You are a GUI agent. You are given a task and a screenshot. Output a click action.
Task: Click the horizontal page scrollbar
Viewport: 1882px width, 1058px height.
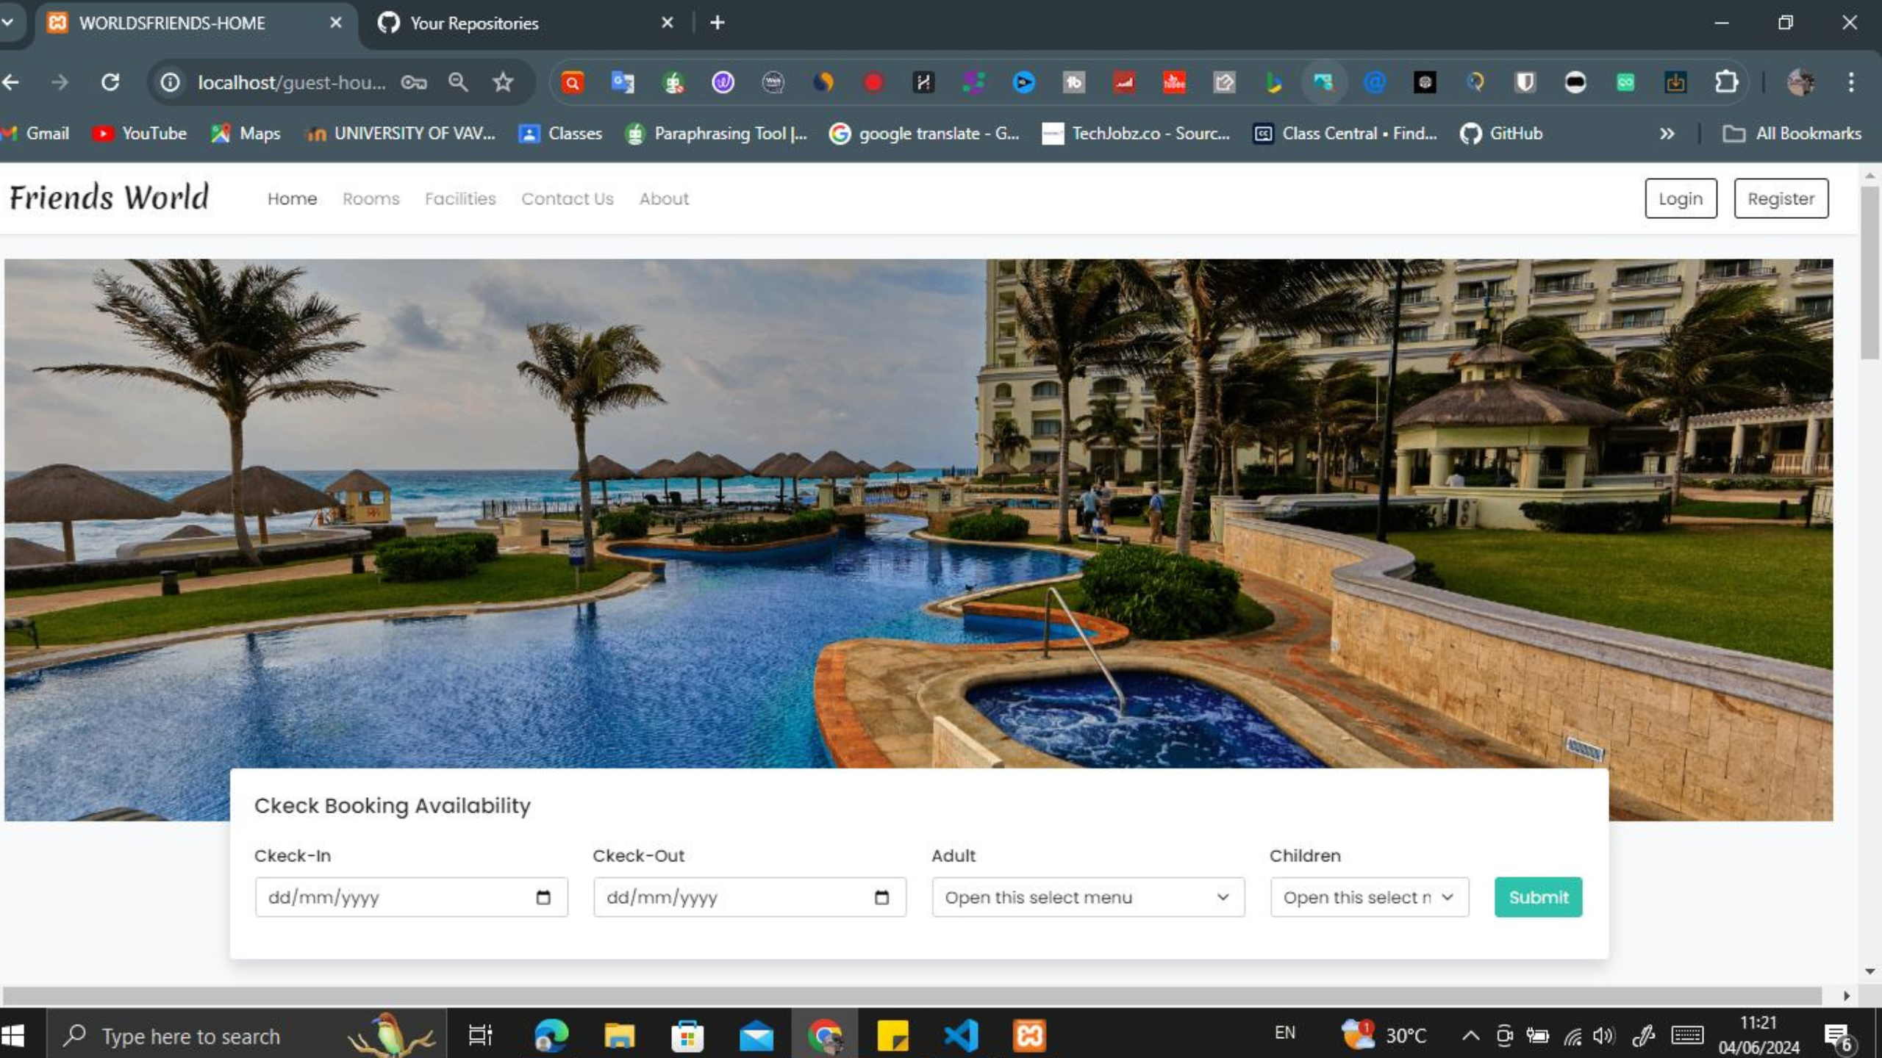click(x=912, y=996)
